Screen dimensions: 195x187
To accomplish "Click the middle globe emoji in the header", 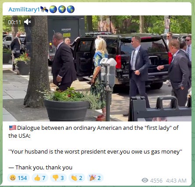I will pos(62,9).
